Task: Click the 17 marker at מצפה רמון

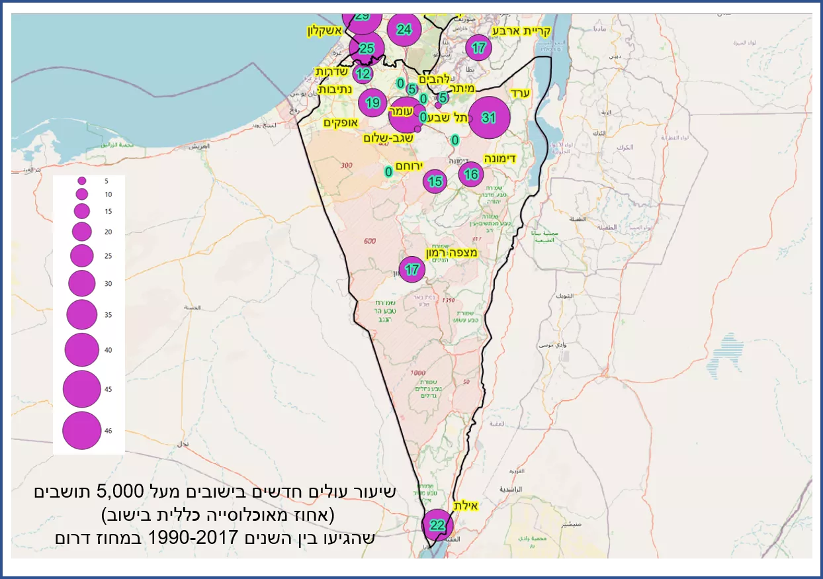Action: [412, 270]
